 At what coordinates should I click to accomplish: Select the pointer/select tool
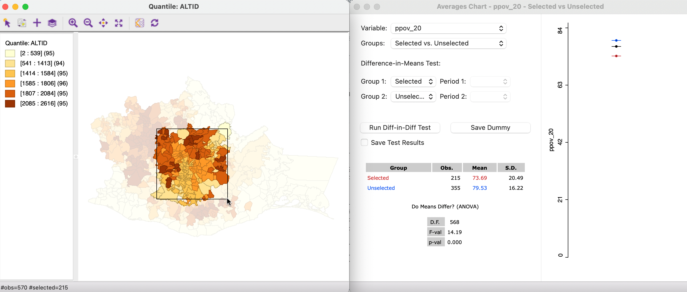click(x=7, y=22)
